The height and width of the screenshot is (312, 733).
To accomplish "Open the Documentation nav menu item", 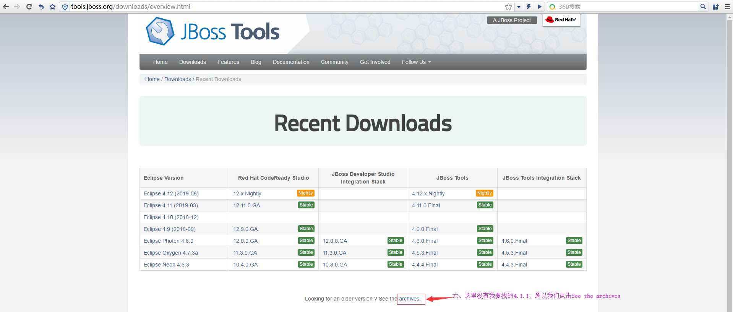I will [291, 62].
